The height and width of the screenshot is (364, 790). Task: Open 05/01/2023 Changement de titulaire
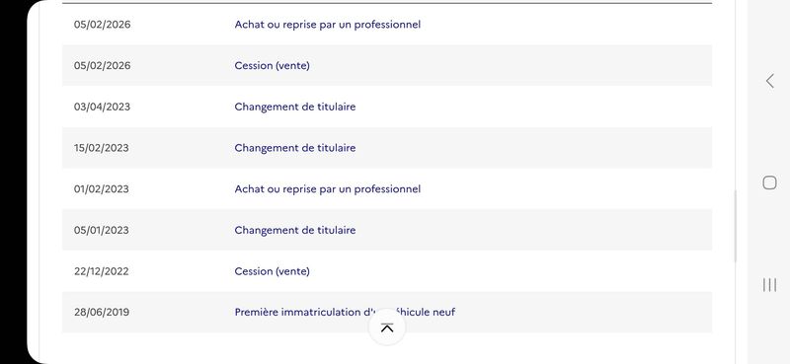[x=387, y=230]
